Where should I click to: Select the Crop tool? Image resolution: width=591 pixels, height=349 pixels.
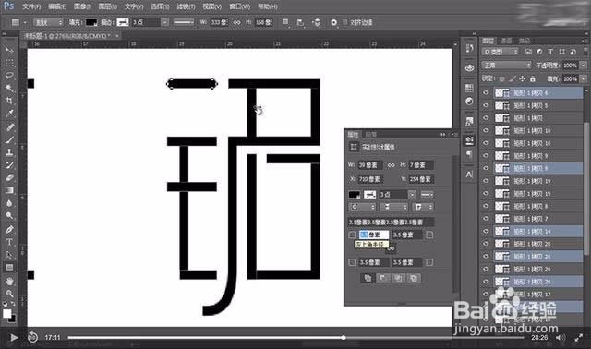point(9,101)
